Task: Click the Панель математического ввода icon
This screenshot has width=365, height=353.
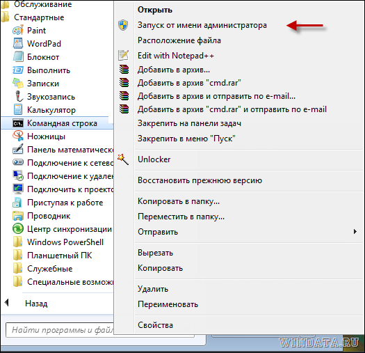Action: [x=18, y=150]
